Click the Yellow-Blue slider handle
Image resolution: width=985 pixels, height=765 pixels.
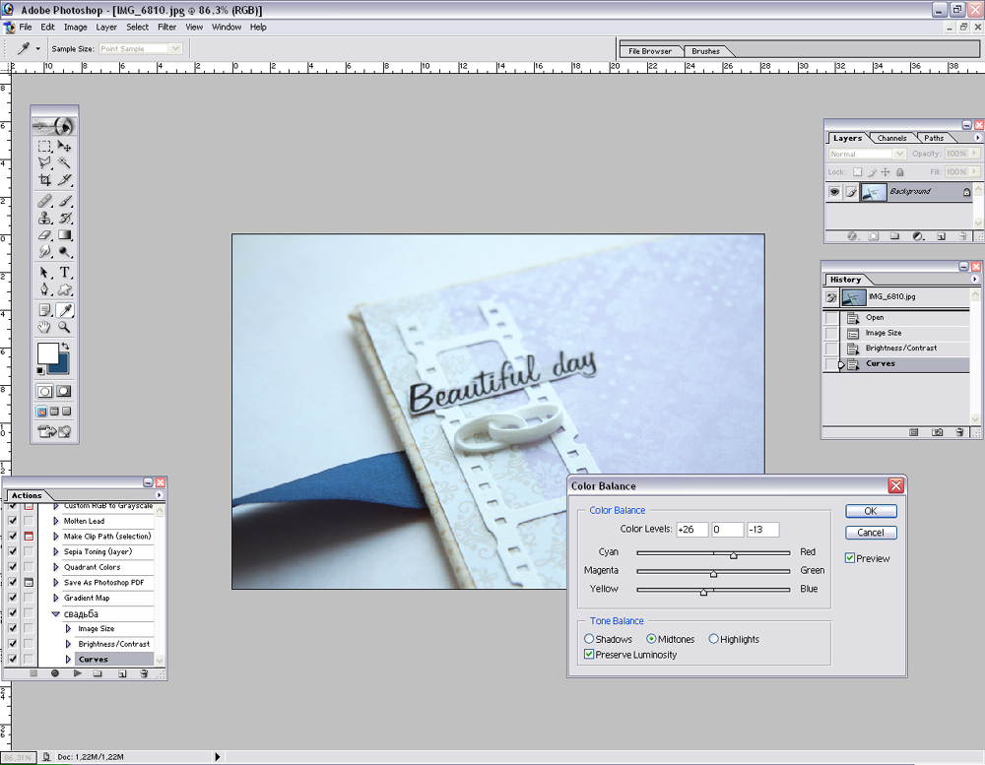click(703, 592)
